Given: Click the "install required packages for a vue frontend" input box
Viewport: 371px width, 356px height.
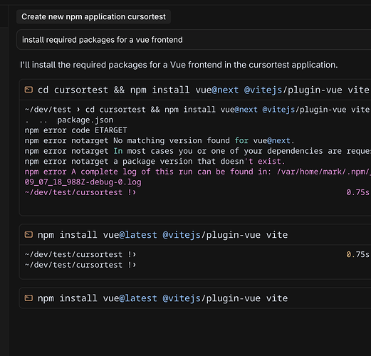Looking at the screenshot, I should coord(194,40).
